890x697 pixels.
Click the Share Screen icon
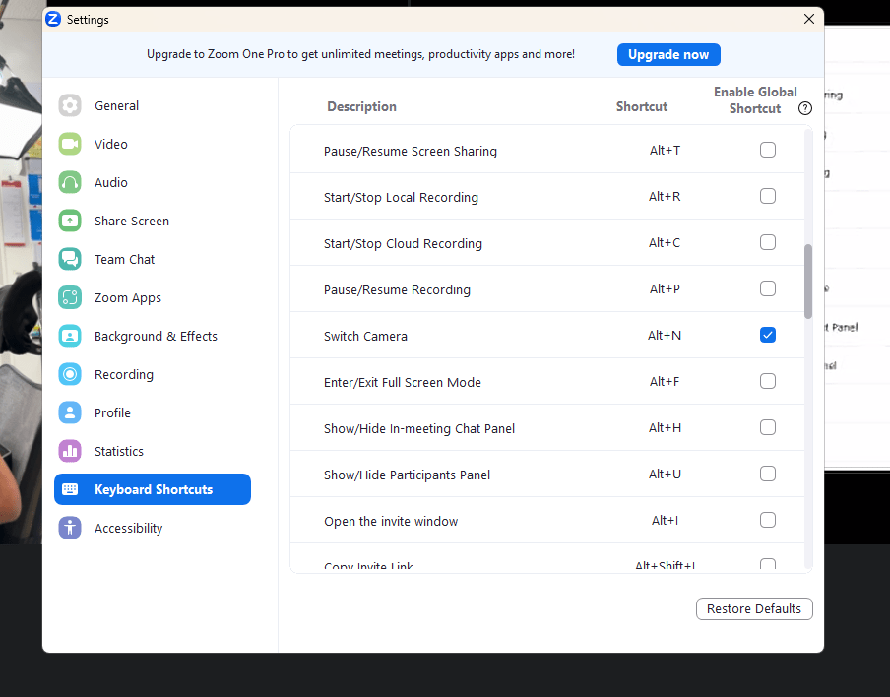pos(70,221)
